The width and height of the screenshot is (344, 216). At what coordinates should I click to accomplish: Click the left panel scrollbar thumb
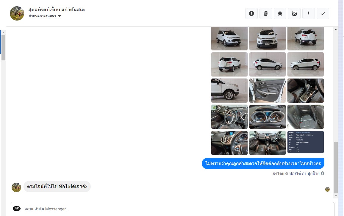pyautogui.click(x=3, y=48)
